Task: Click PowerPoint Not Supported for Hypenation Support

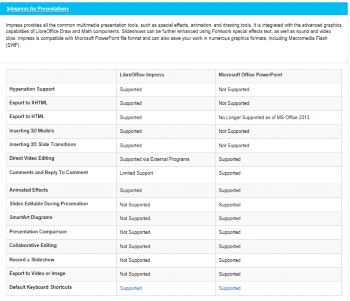Action: point(234,89)
